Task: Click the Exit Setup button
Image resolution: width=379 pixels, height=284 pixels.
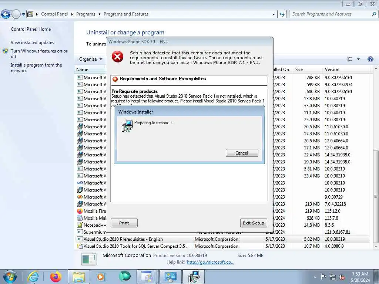Action: click(254, 223)
